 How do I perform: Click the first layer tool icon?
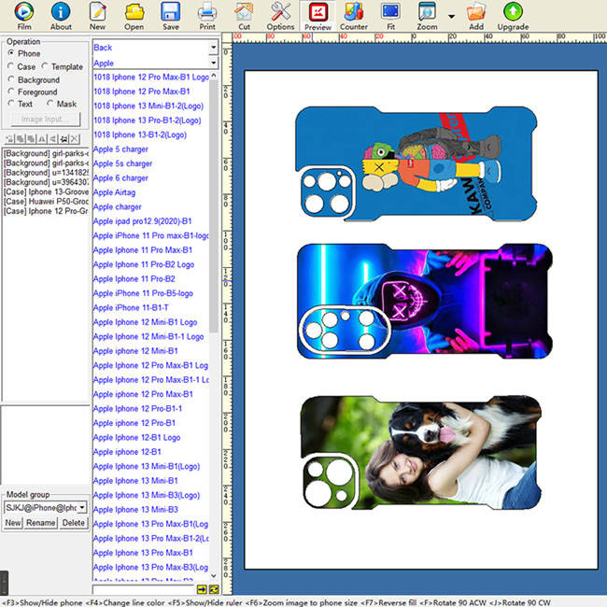(9, 138)
